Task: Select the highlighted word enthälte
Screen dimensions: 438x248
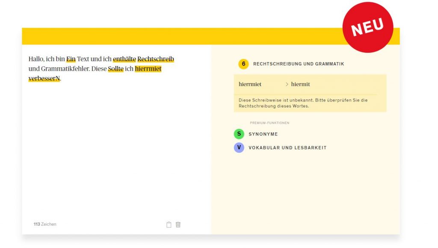Action: click(124, 59)
